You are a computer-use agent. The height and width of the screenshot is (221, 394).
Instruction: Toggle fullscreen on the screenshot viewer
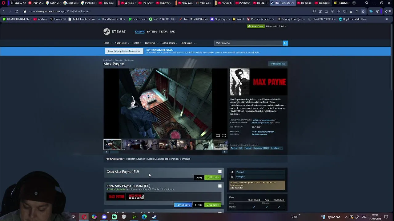tap(224, 135)
